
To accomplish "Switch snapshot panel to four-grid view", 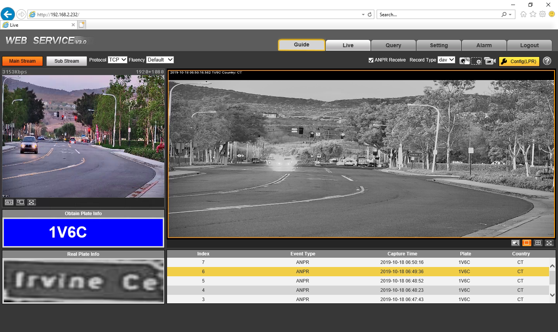I will (538, 243).
